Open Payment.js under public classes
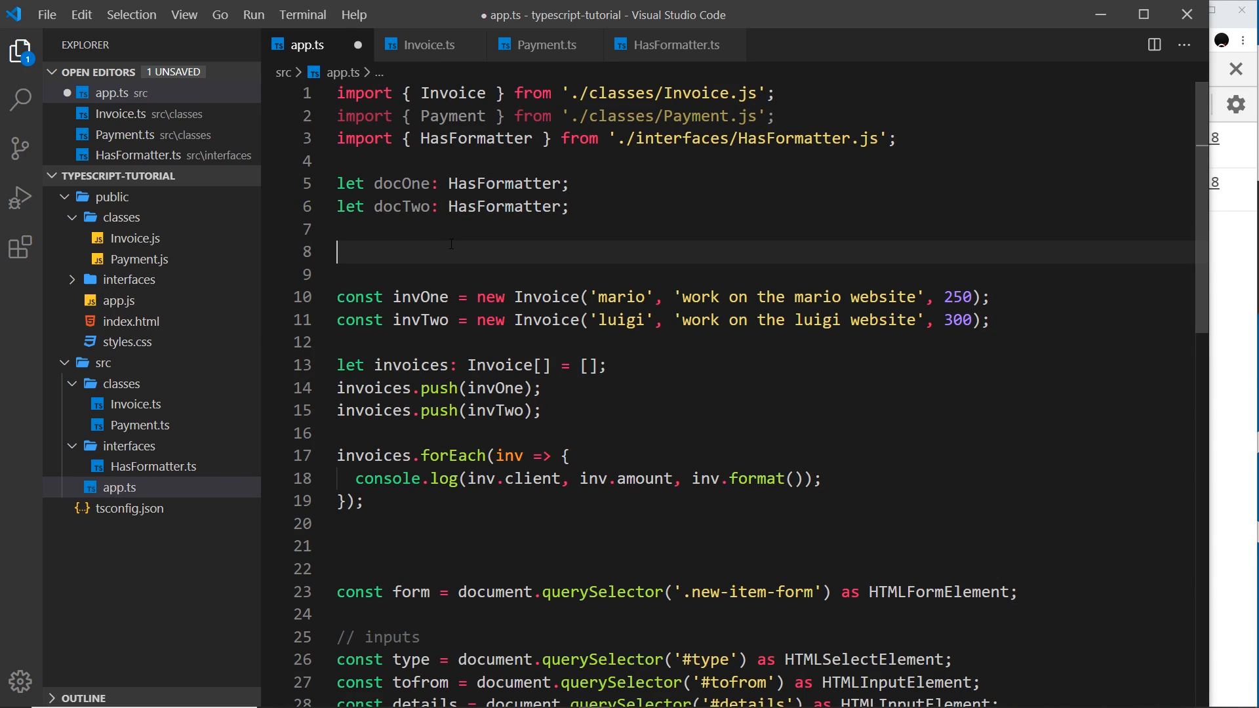Screen dimensions: 1259x708 [139, 259]
